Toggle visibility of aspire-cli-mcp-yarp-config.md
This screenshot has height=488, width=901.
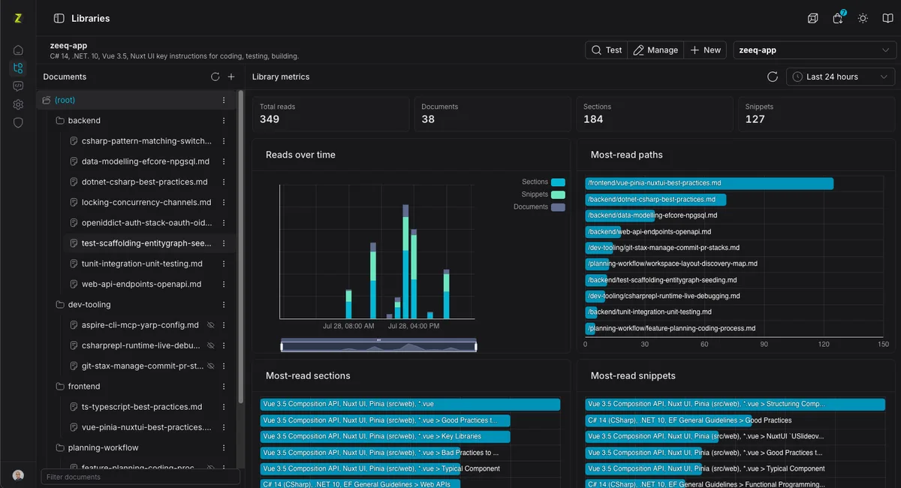click(211, 325)
